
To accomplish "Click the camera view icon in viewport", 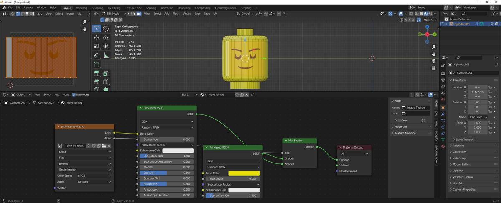I will [x=434, y=61].
